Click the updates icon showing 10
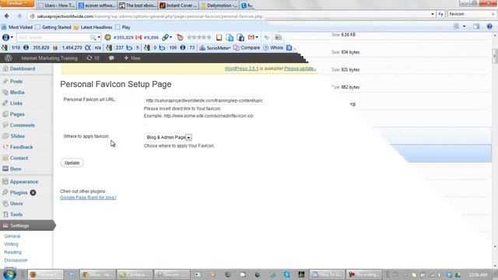This screenshot has width=498, height=280. (x=93, y=58)
